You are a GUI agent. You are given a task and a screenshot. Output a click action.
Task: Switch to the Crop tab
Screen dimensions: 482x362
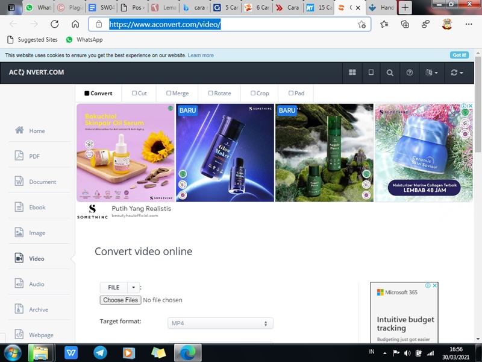point(260,94)
